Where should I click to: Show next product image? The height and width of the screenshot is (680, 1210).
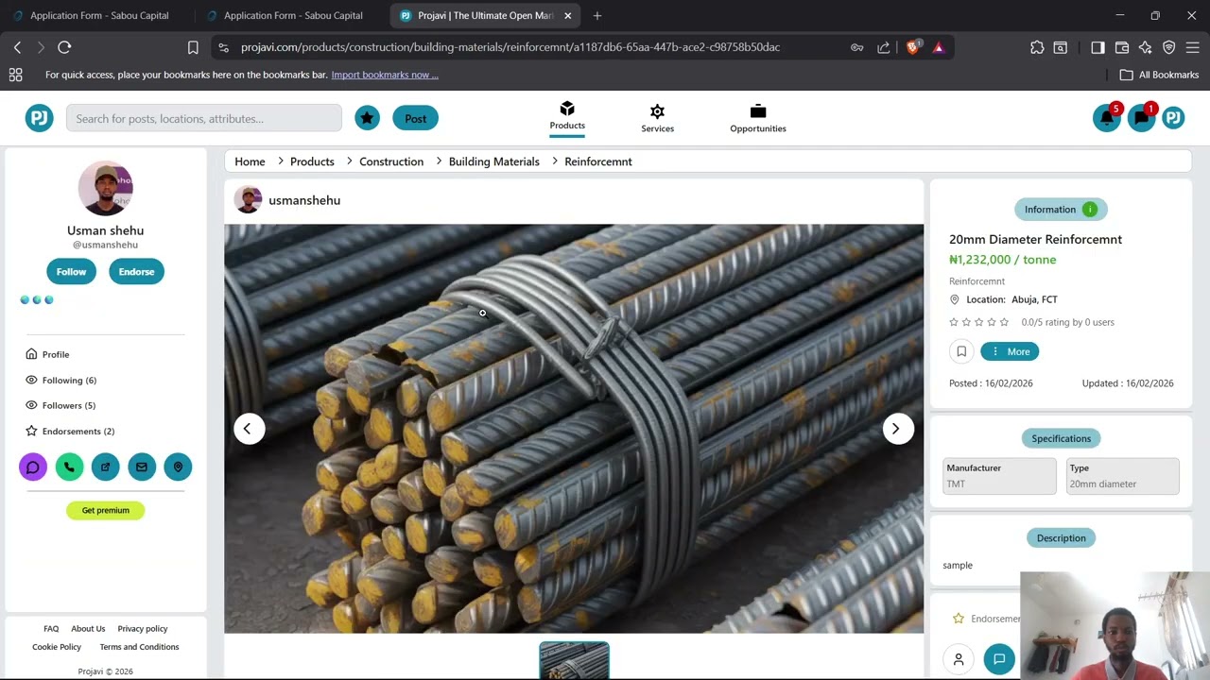tap(896, 429)
